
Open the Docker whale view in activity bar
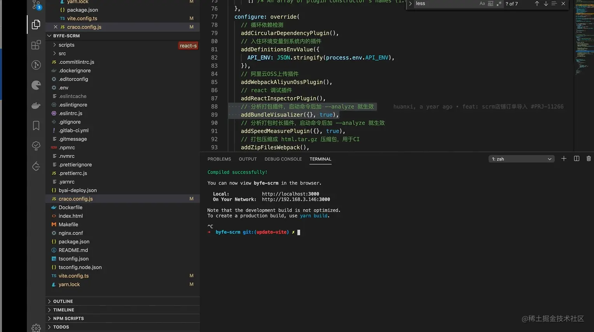(x=36, y=105)
